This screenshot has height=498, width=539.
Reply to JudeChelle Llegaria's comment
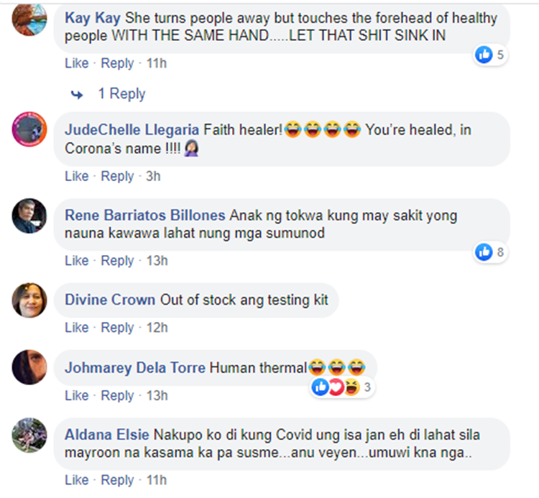117,176
